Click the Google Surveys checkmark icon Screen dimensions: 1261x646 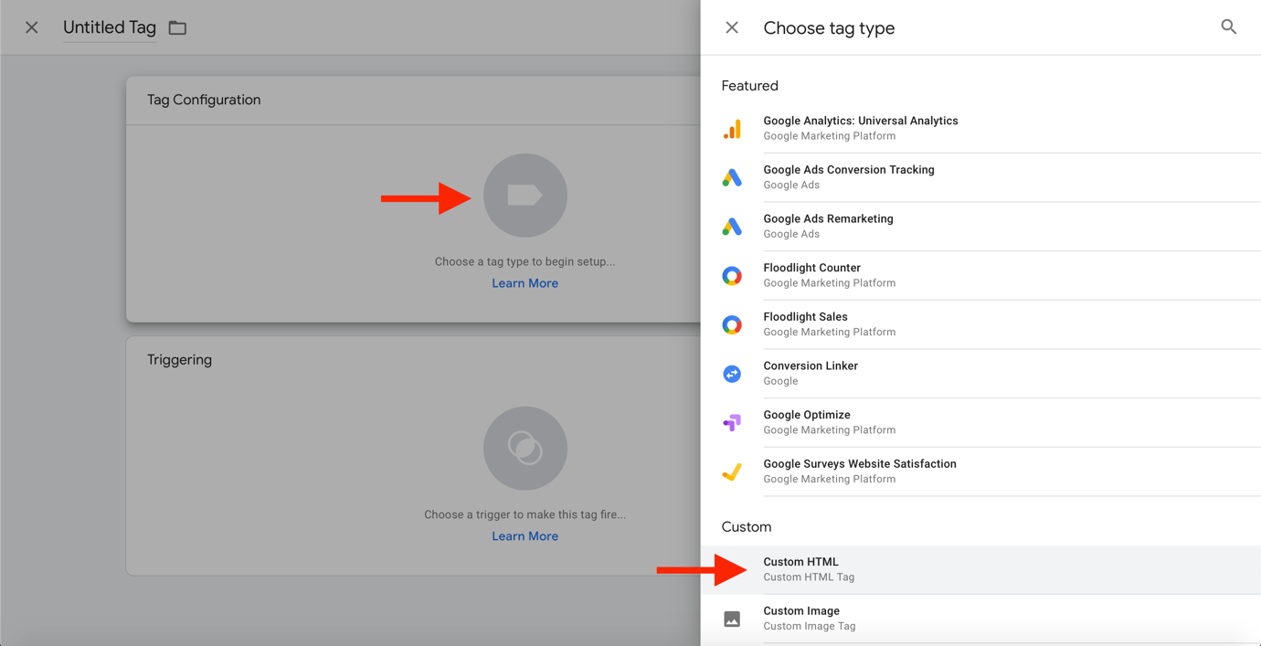tap(732, 472)
